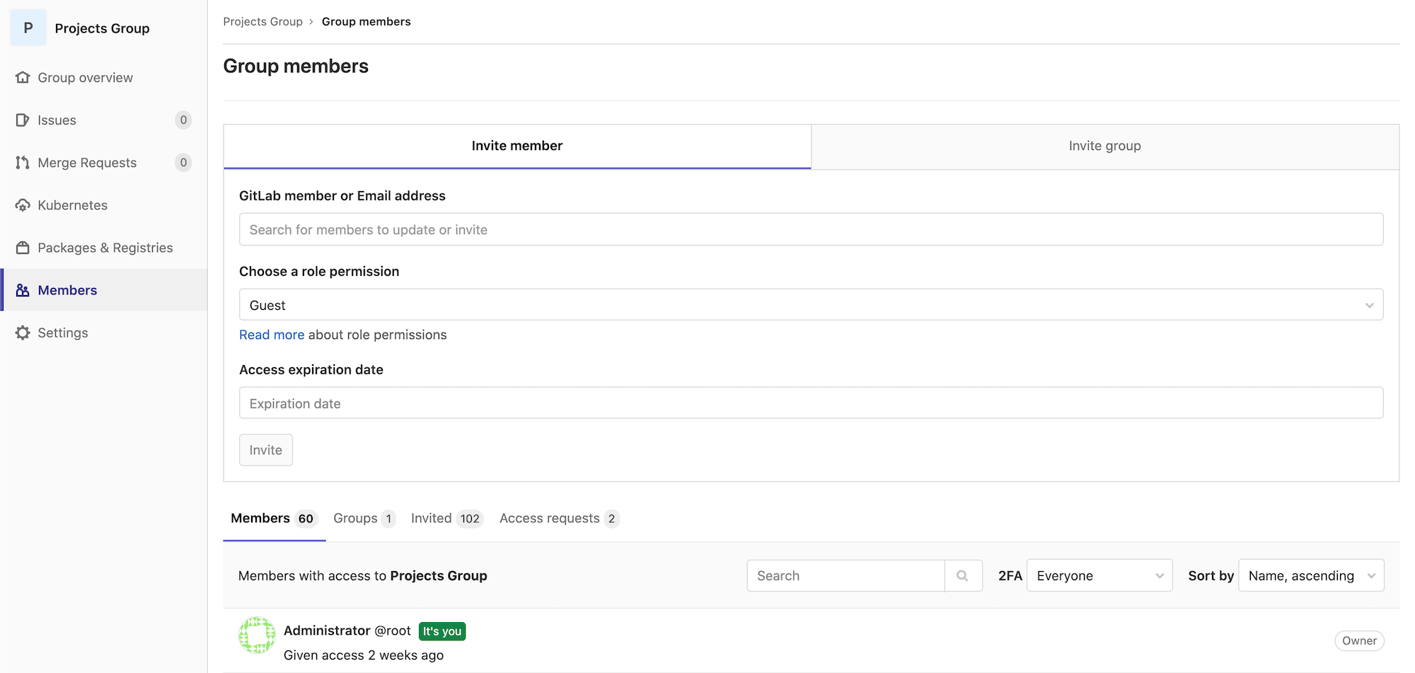
Task: Click the magnifying glass search button
Action: click(963, 576)
